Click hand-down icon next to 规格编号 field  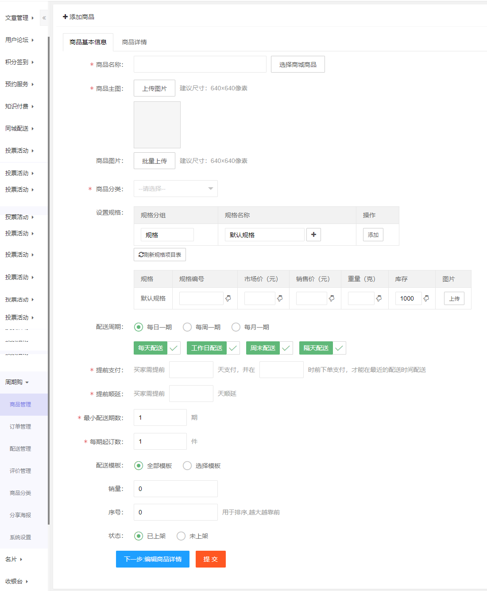(228, 298)
